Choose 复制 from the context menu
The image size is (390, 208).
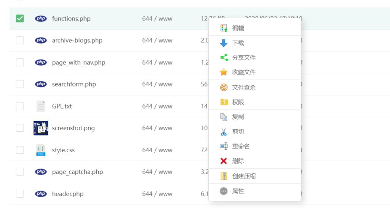[x=238, y=117]
